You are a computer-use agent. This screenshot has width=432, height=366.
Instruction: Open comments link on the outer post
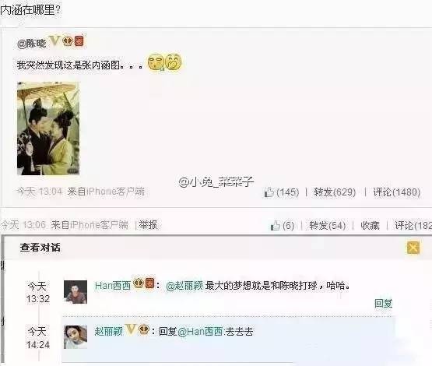[x=413, y=226]
